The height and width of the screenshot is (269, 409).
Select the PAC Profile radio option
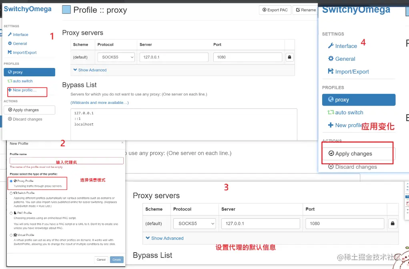(11, 213)
